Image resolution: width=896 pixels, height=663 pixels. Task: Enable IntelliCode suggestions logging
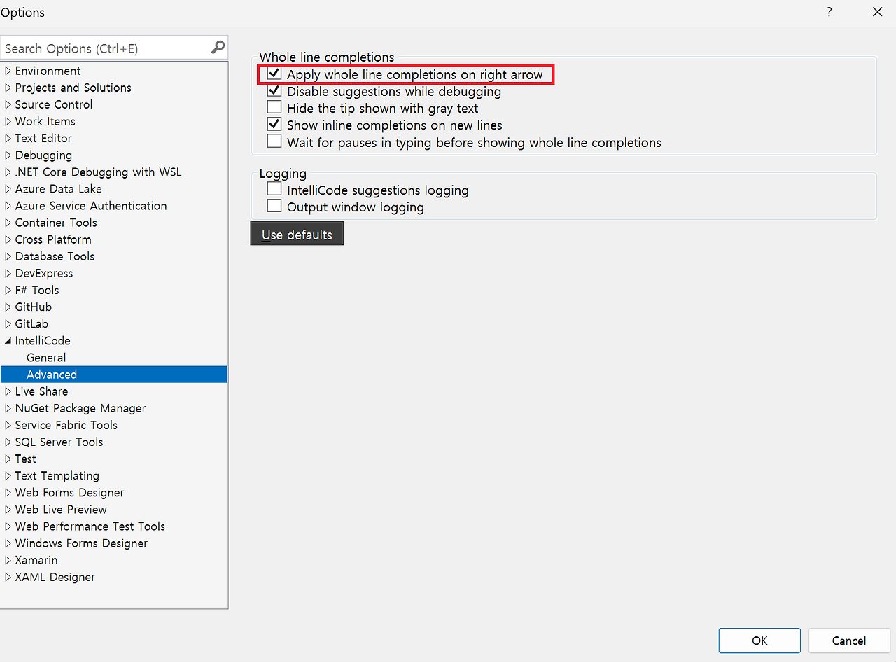[x=274, y=188]
